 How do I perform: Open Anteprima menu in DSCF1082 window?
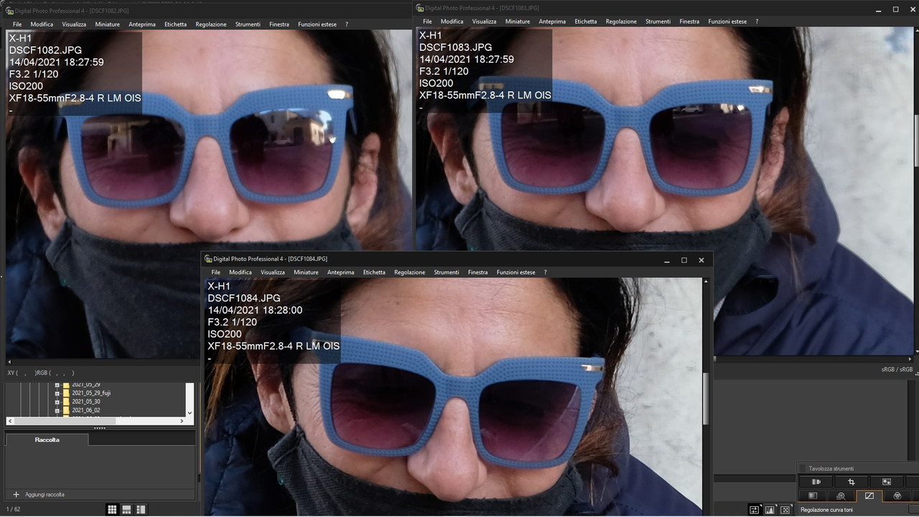142,24
